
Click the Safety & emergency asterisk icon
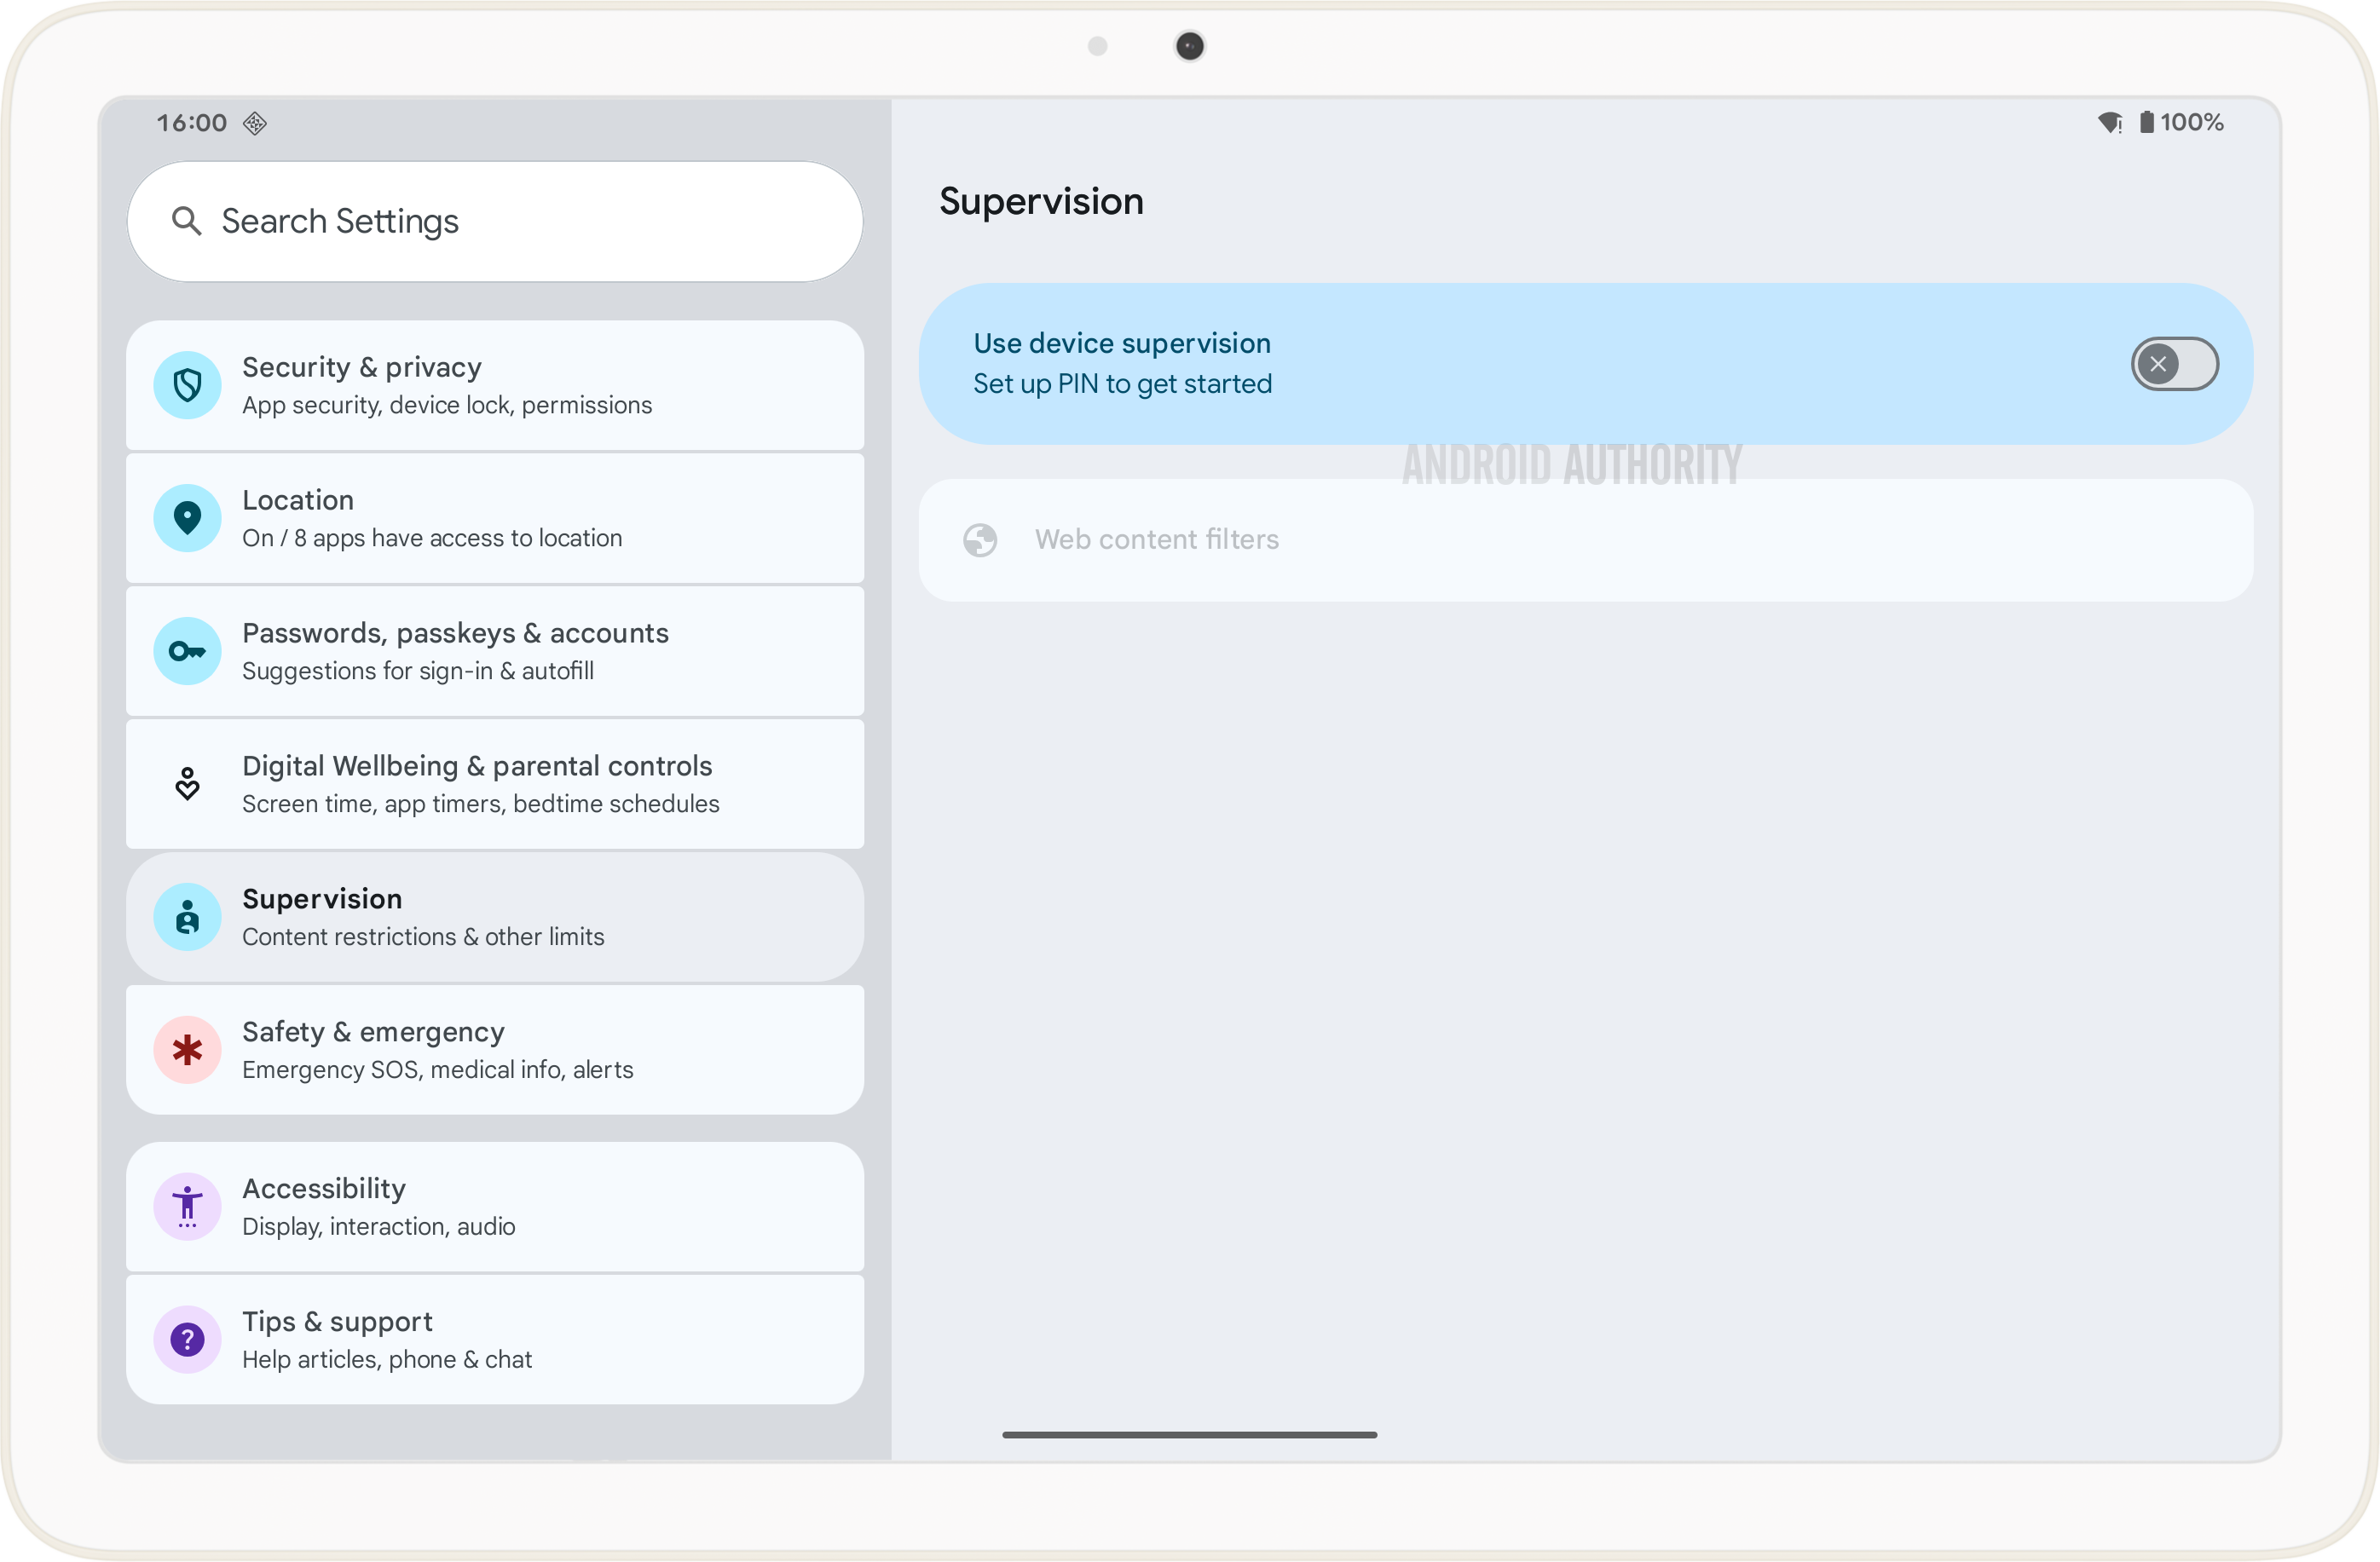tap(187, 1049)
